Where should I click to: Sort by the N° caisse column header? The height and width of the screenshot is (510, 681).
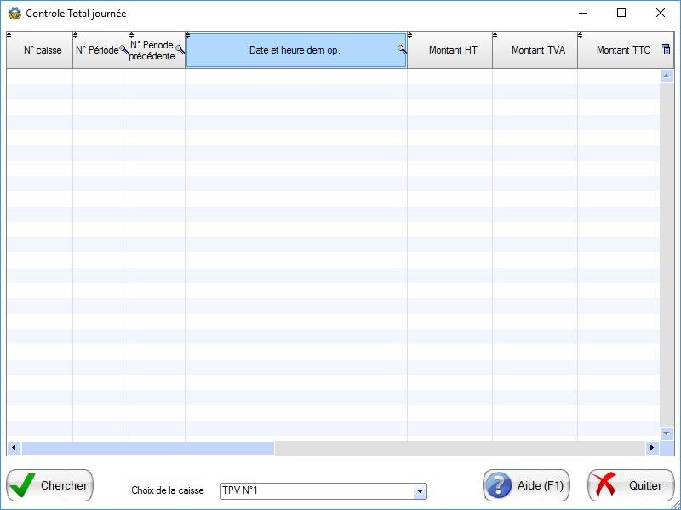[42, 50]
